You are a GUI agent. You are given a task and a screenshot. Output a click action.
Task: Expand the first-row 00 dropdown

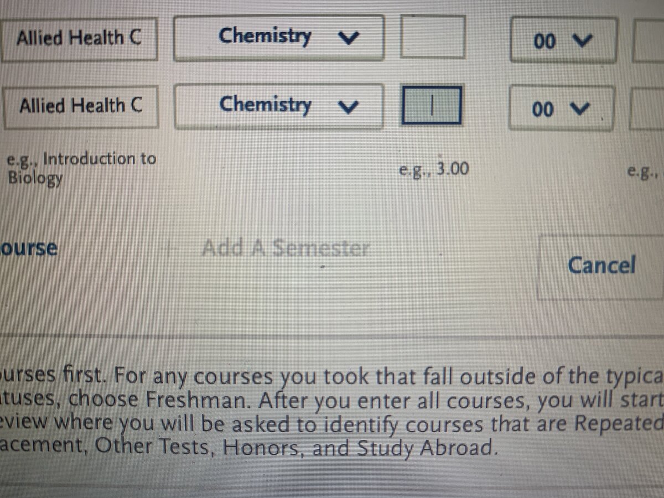point(562,41)
